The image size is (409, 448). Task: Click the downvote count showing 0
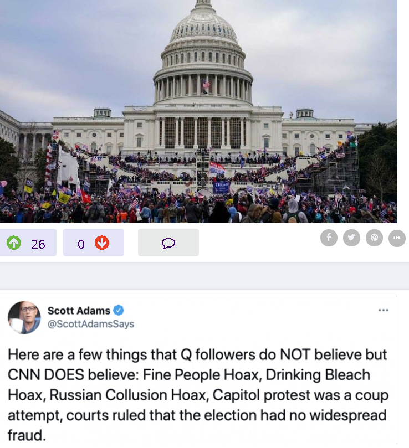pyautogui.click(x=81, y=244)
